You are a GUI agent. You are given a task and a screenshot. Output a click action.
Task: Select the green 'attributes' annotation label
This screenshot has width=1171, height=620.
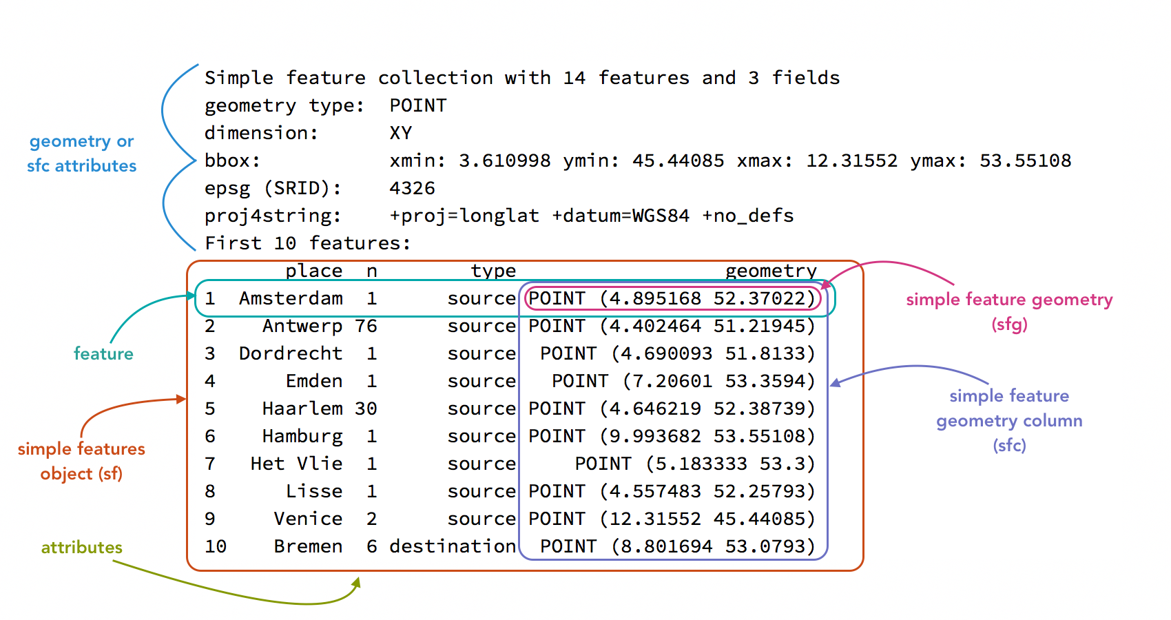point(81,547)
